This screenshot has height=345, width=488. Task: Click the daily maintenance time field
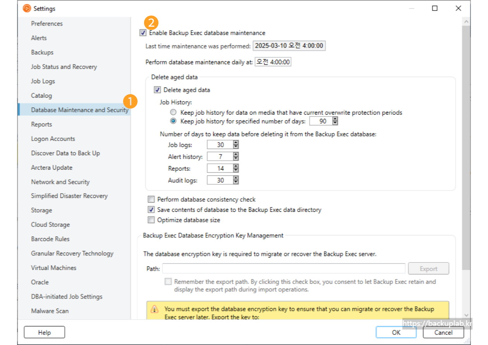[x=273, y=62]
